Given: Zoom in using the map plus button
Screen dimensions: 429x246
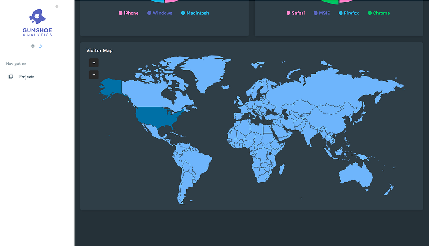Looking at the screenshot, I should click(x=94, y=62).
